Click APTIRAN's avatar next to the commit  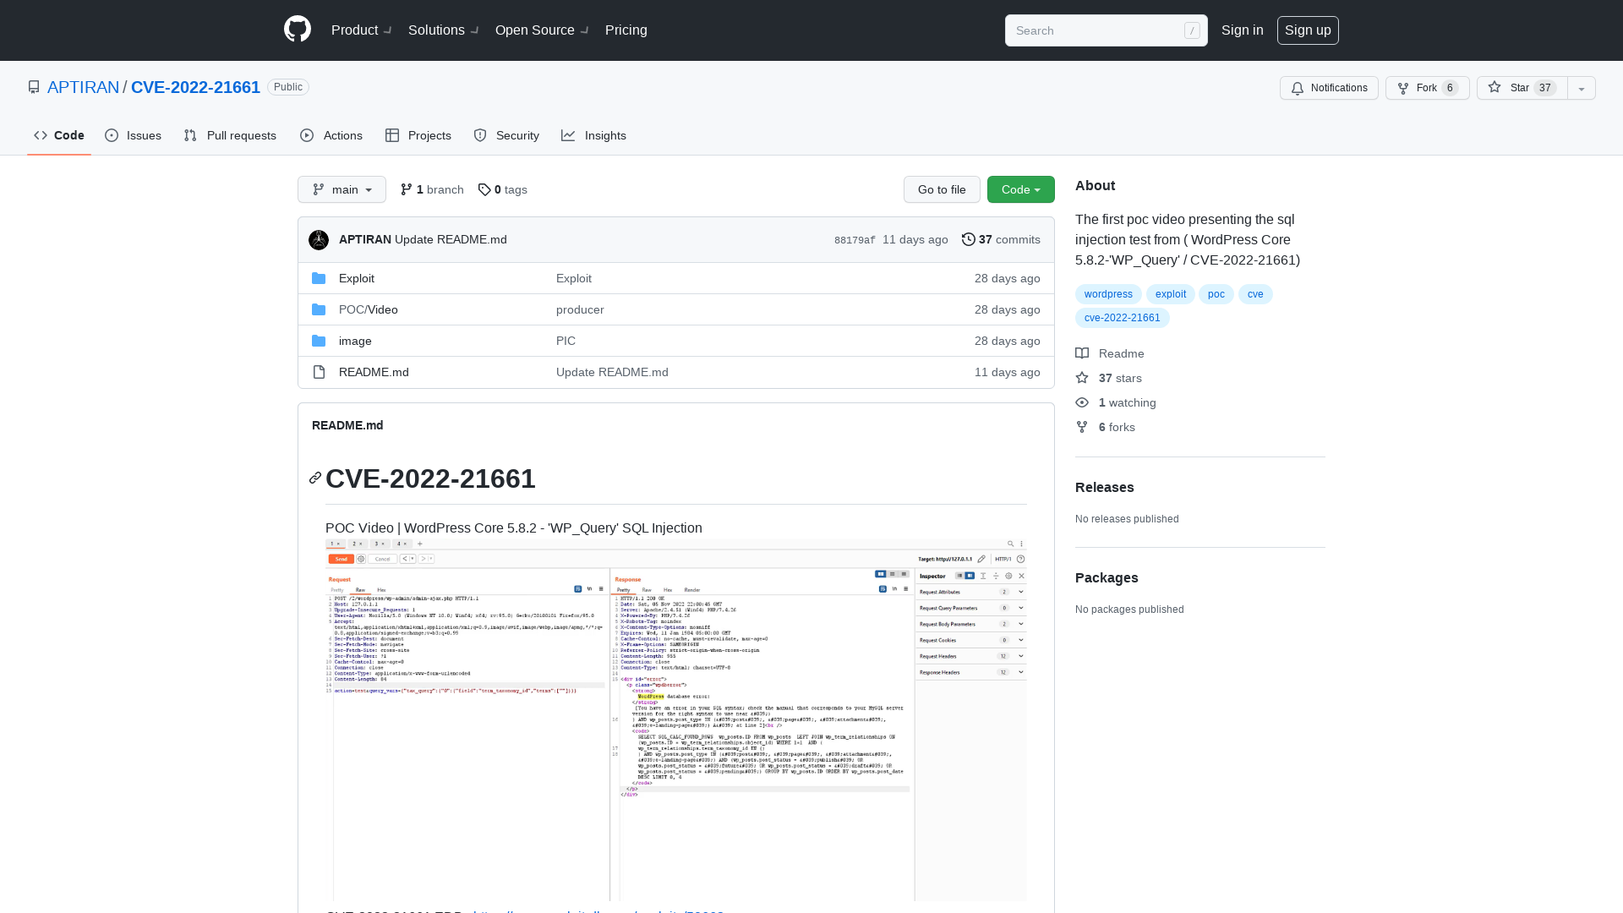point(319,240)
